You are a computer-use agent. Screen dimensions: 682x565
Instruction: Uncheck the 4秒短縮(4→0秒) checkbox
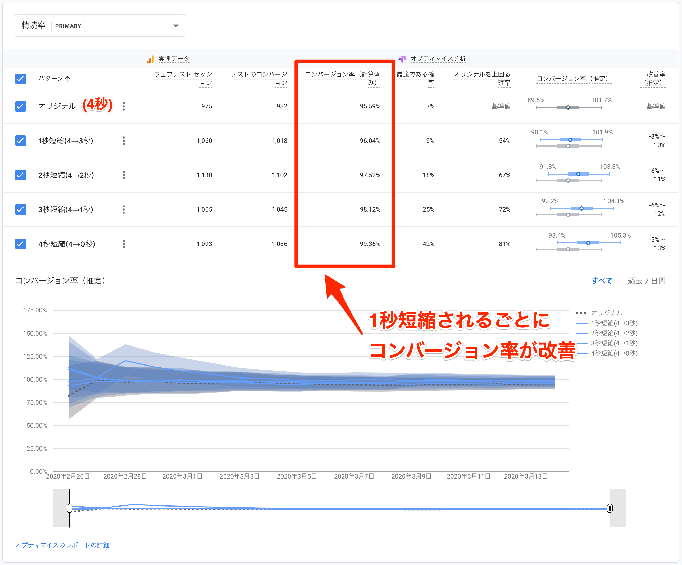pyautogui.click(x=21, y=244)
